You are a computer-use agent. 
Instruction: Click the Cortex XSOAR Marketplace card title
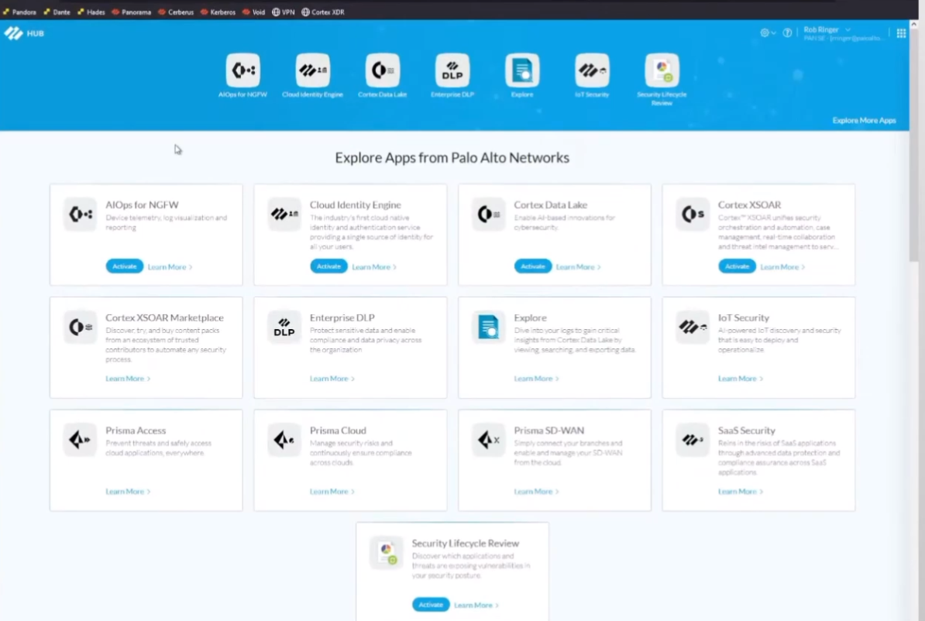coord(164,317)
